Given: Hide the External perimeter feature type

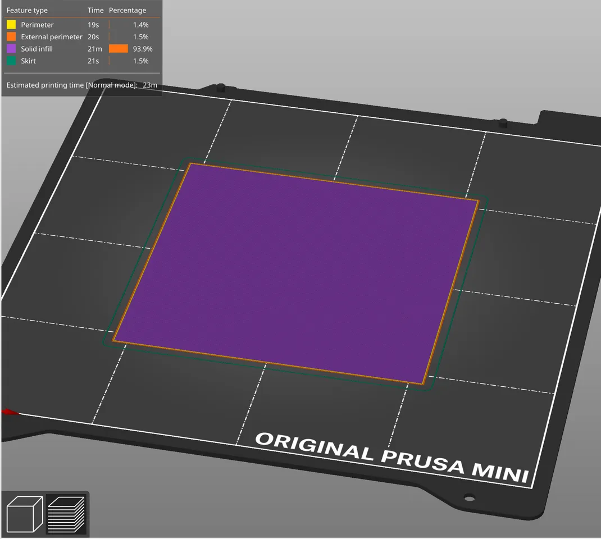Looking at the screenshot, I should pos(51,37).
